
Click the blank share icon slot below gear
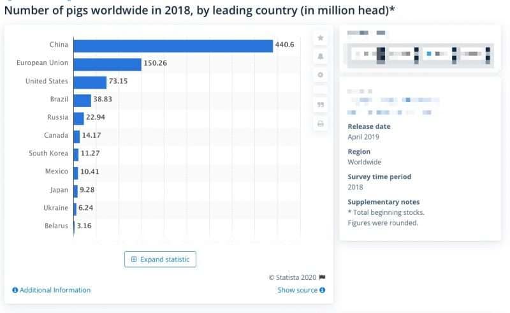(x=321, y=89)
